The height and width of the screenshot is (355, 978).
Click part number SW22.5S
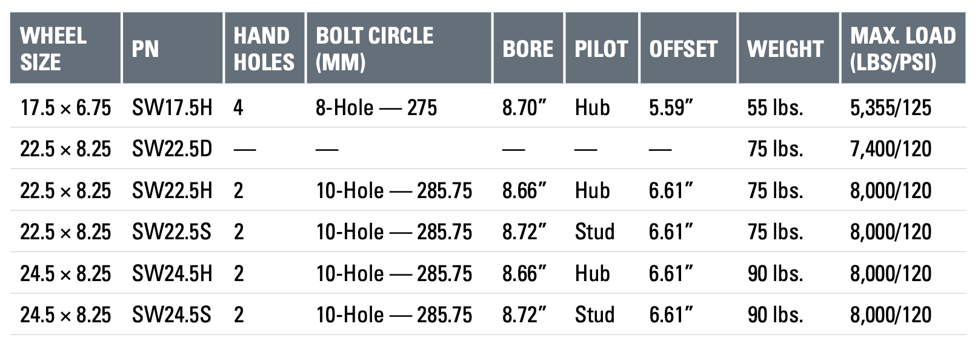coord(171,232)
